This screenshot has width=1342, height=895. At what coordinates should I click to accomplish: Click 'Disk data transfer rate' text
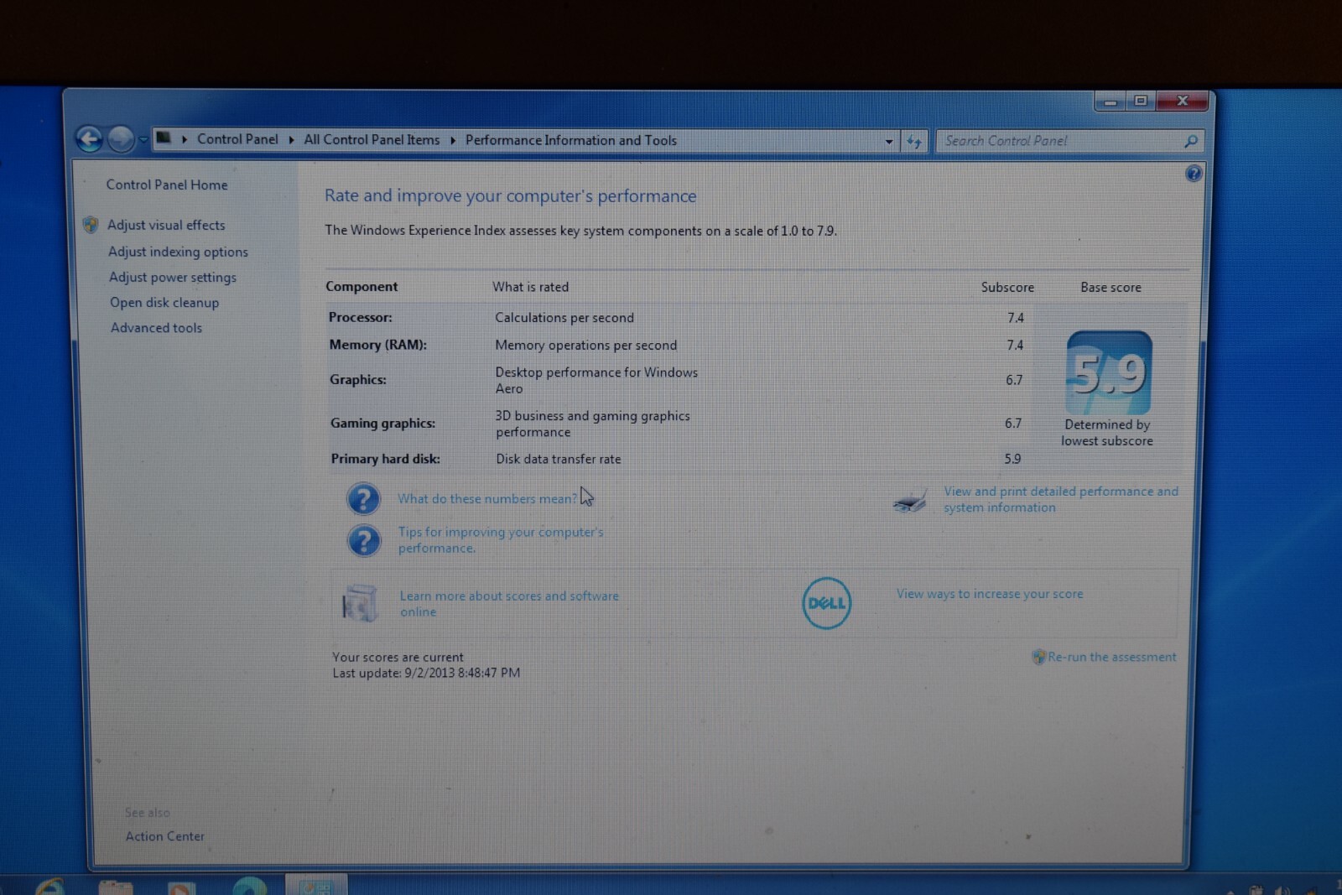pos(559,459)
